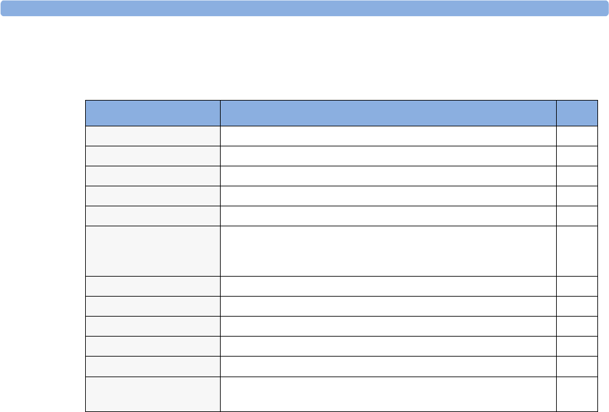Viewport: 609px width, 412px height.
Task: Click the blue header cell of the first column
Action: (152, 112)
